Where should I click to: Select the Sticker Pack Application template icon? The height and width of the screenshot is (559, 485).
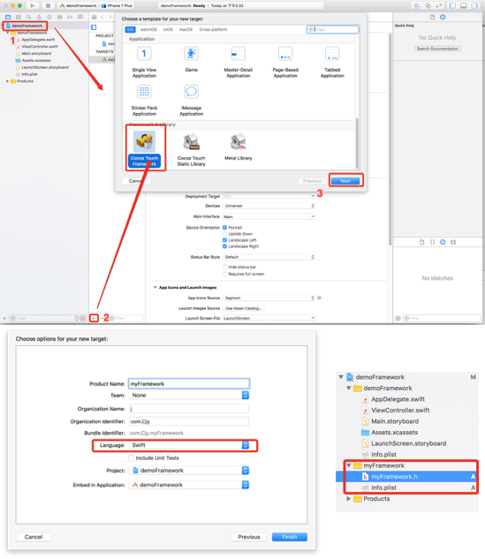[x=144, y=92]
